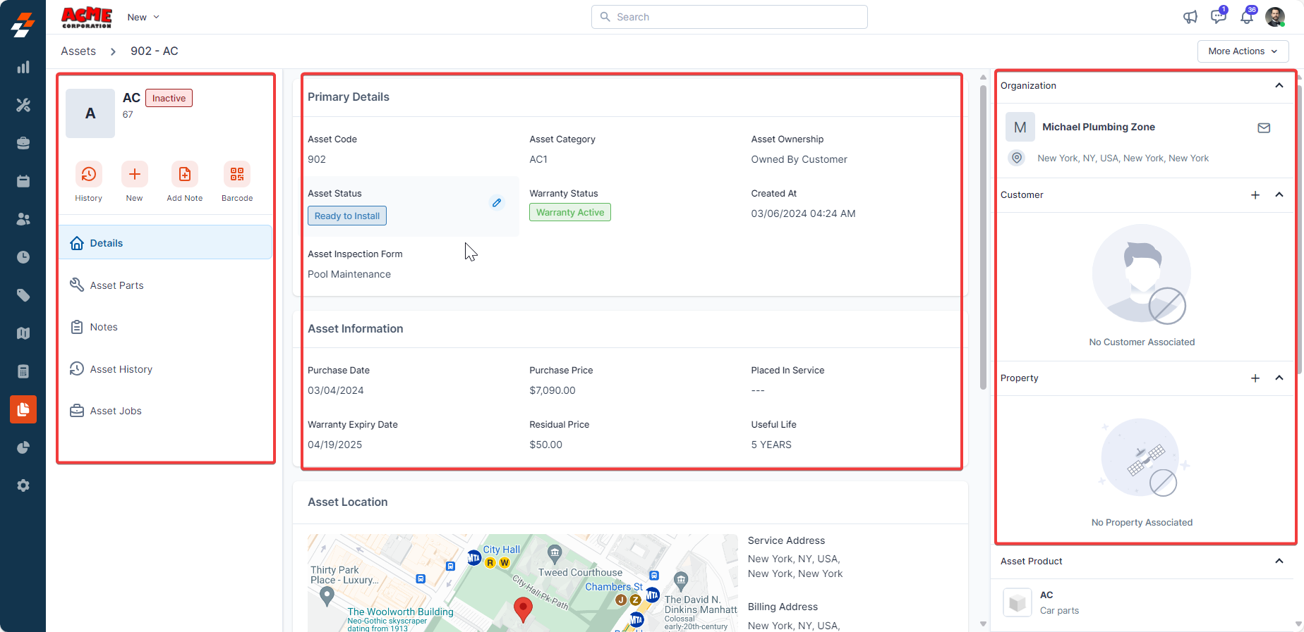This screenshot has height=632, width=1304.
Task: Click the History icon button
Action: pos(89,174)
